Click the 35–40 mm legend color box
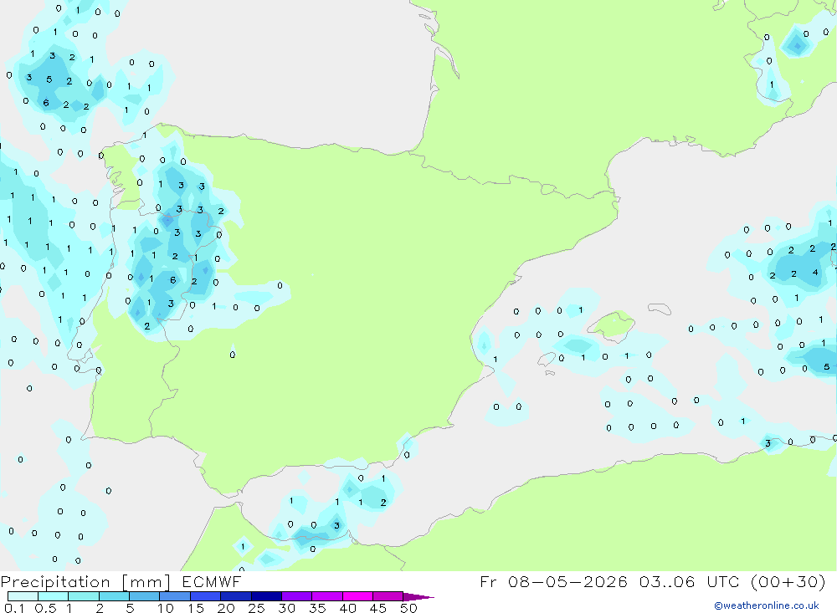Viewport: 837px width, 613px height. 327,596
